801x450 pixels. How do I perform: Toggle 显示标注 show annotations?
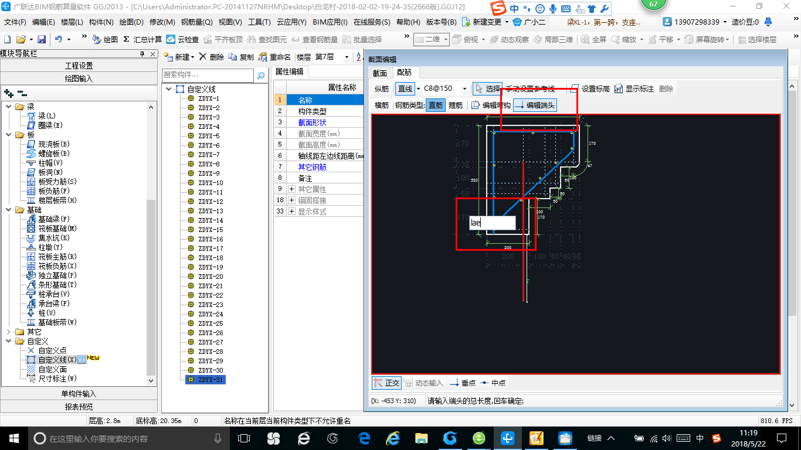634,88
